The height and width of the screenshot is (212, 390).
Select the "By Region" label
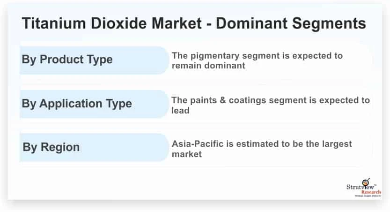coord(51,147)
